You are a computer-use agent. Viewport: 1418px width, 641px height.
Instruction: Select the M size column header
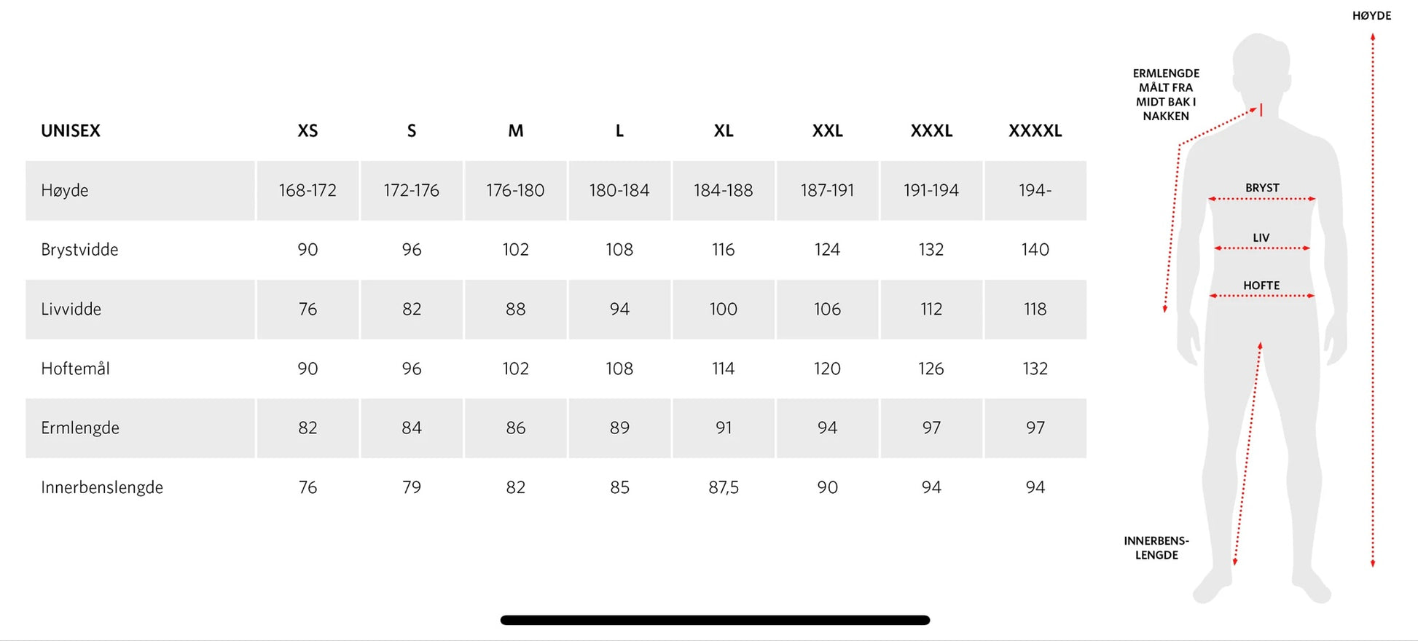pyautogui.click(x=515, y=131)
